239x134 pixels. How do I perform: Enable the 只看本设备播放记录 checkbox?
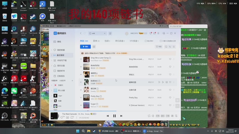point(161,41)
